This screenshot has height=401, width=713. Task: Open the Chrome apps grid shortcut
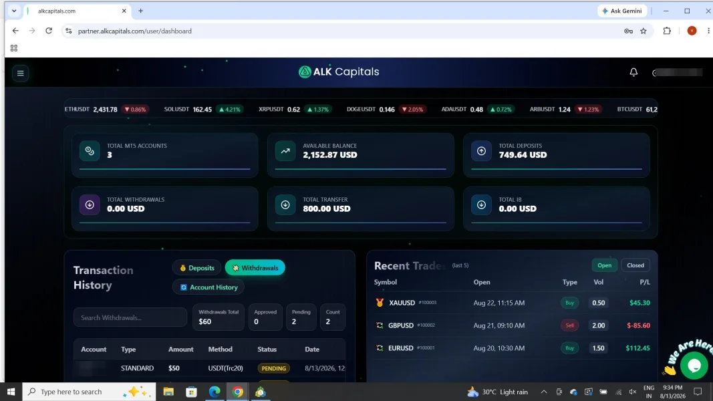[14, 48]
